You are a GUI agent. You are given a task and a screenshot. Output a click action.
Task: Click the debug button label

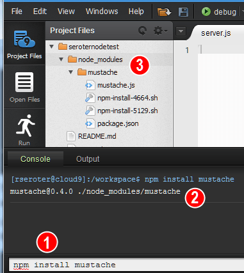click(x=225, y=12)
